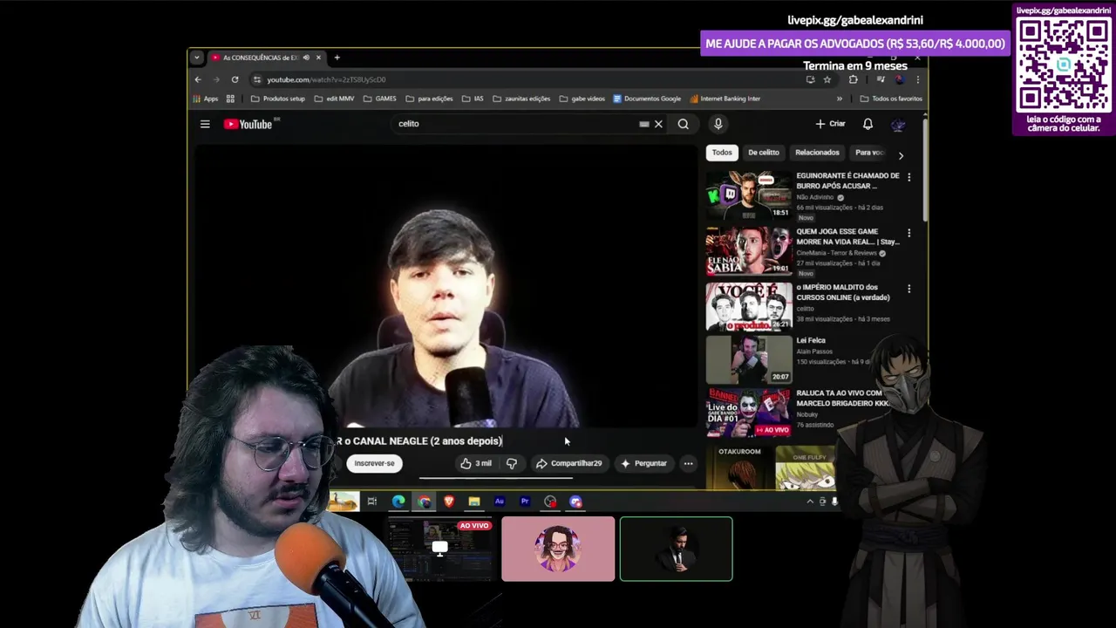This screenshot has height=628, width=1116.
Task: Run the YouTube search with magnifier button
Action: 684,124
